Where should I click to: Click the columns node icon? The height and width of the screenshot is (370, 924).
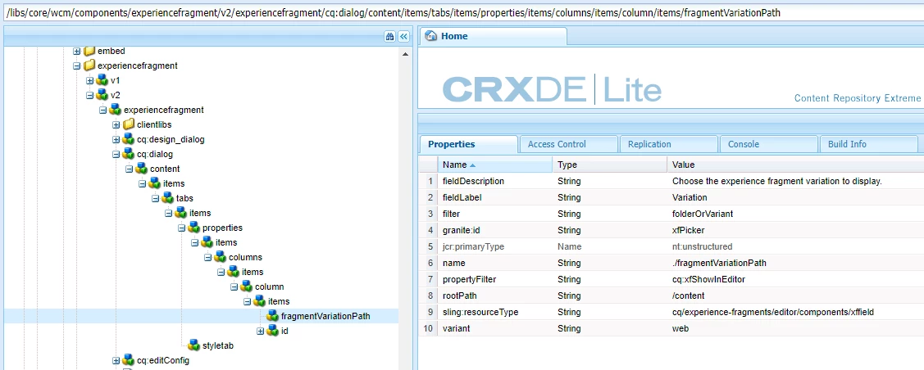point(221,257)
